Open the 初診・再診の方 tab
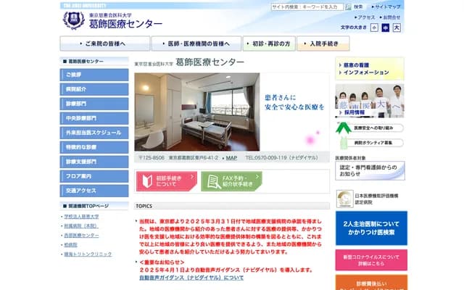 (269, 43)
